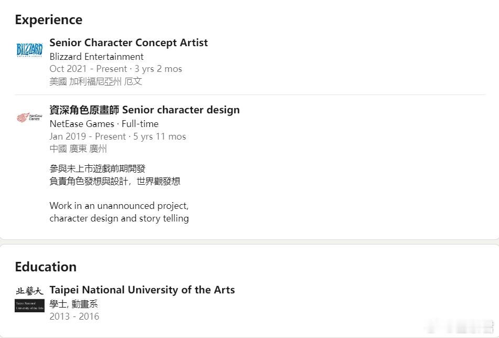Click the NetEase Games · Full-time text

[104, 124]
